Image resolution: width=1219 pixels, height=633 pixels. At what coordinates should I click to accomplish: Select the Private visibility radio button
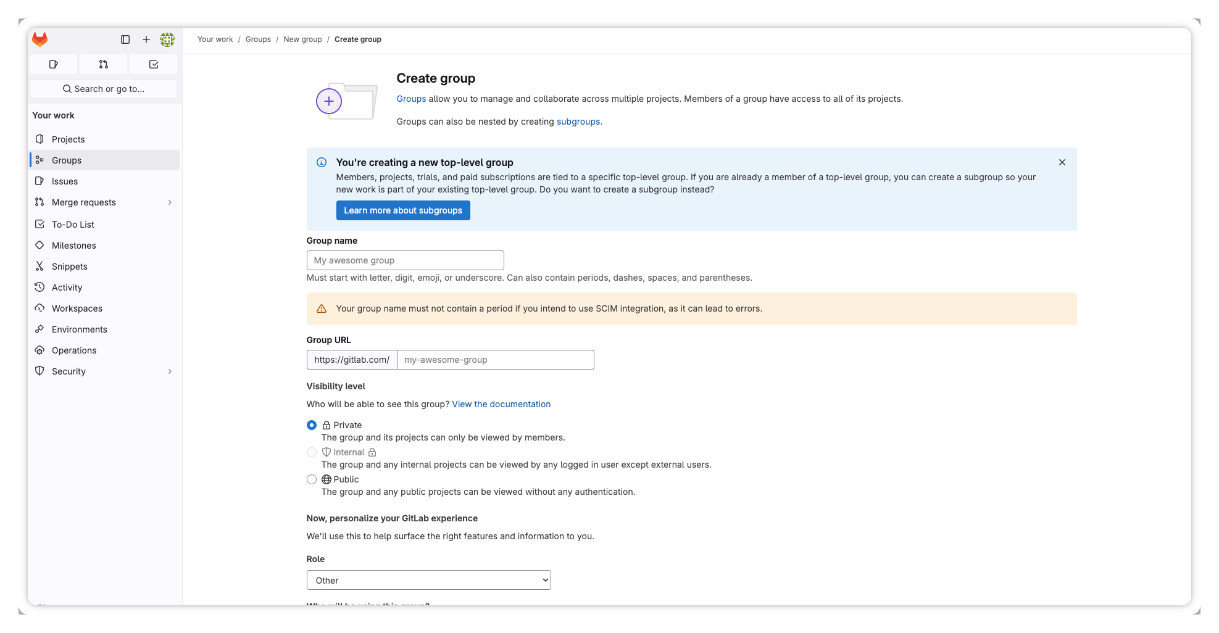click(312, 425)
